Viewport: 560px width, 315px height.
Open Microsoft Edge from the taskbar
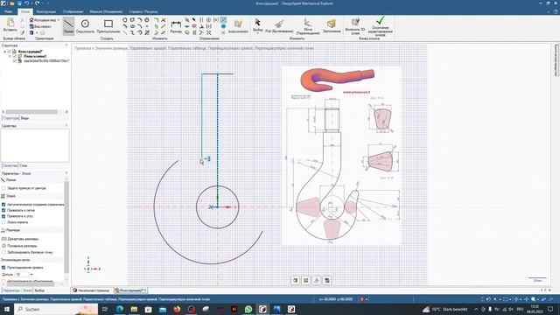(x=120, y=309)
